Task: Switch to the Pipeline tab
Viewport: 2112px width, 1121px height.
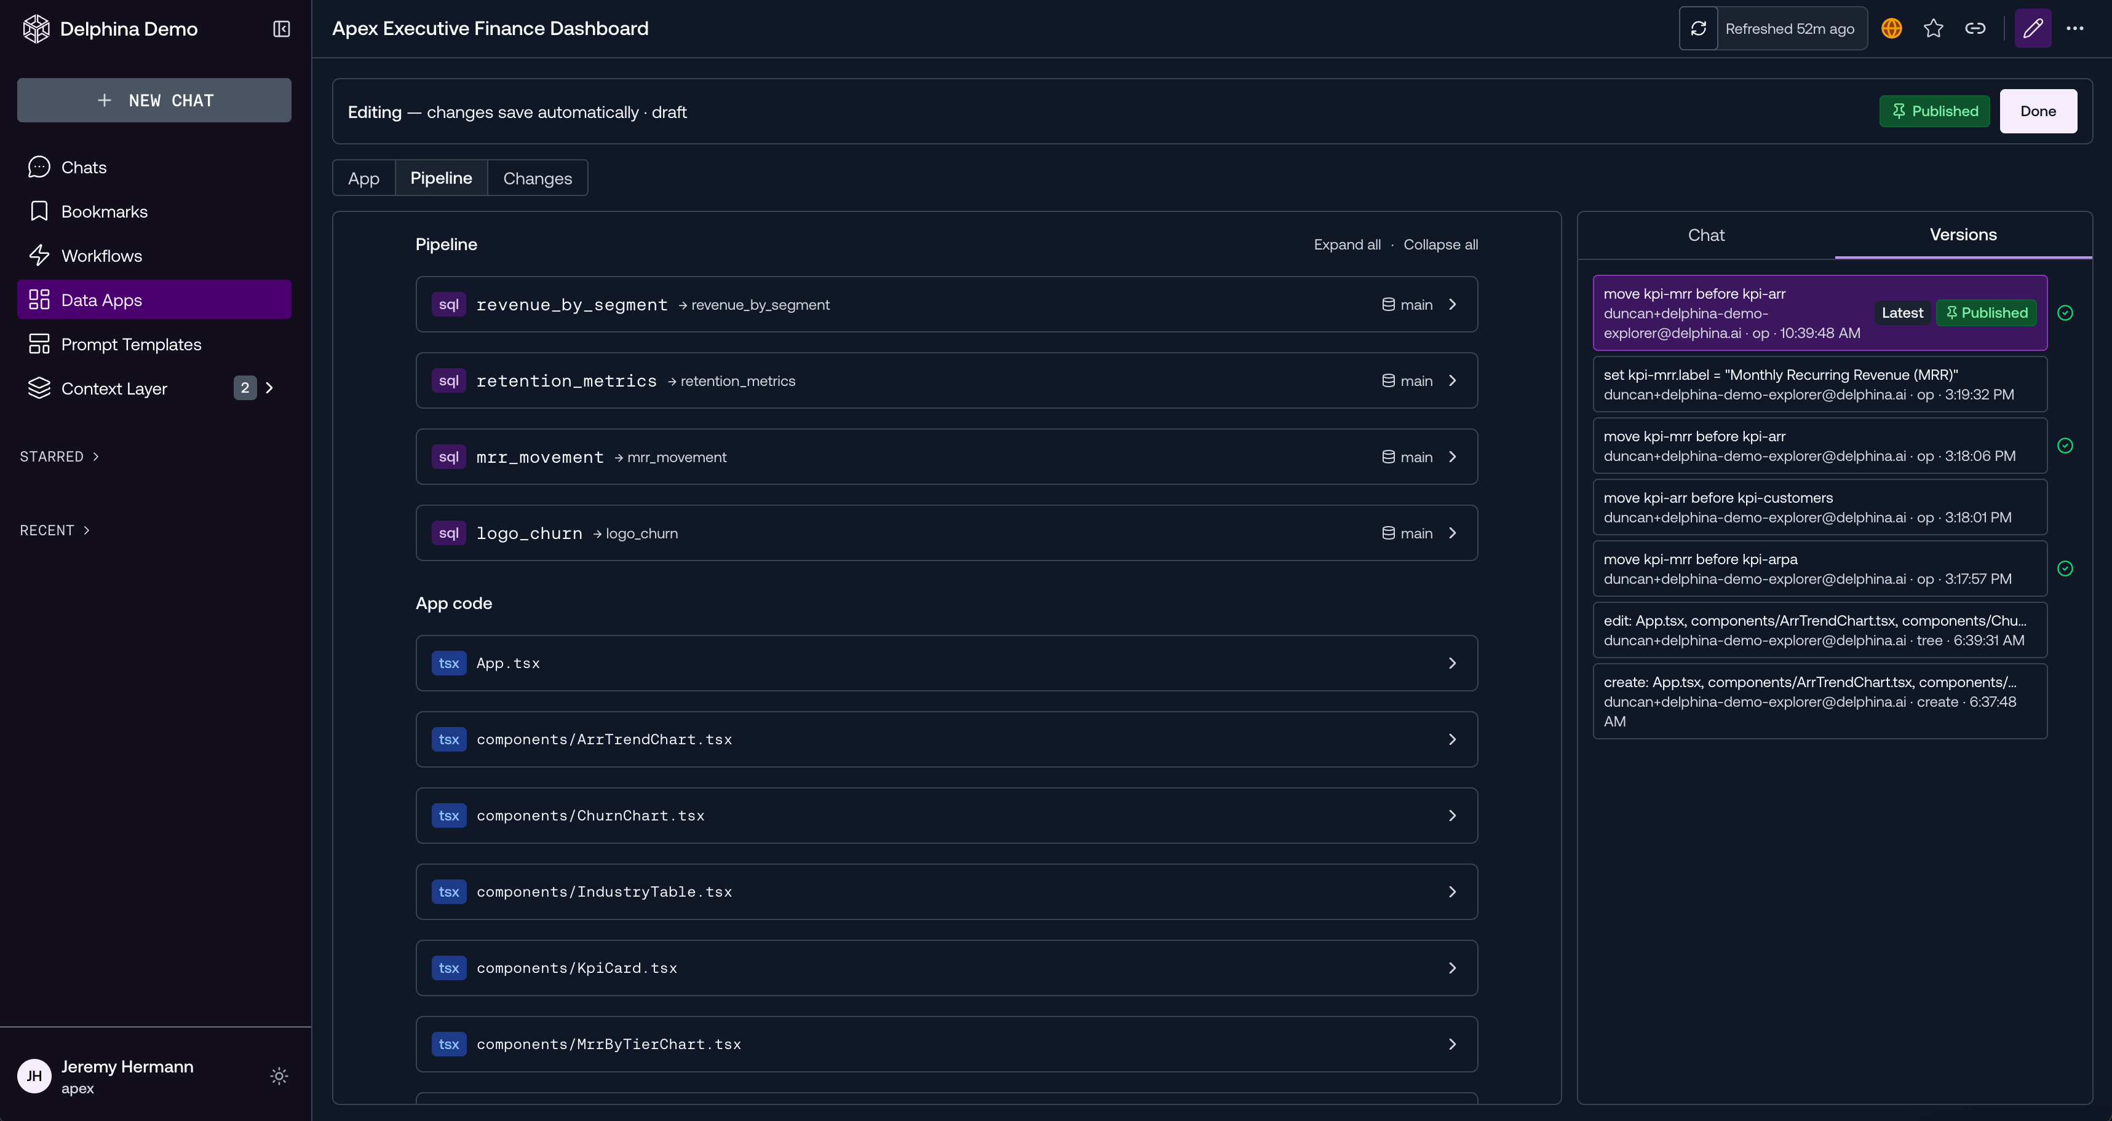Action: [441, 178]
